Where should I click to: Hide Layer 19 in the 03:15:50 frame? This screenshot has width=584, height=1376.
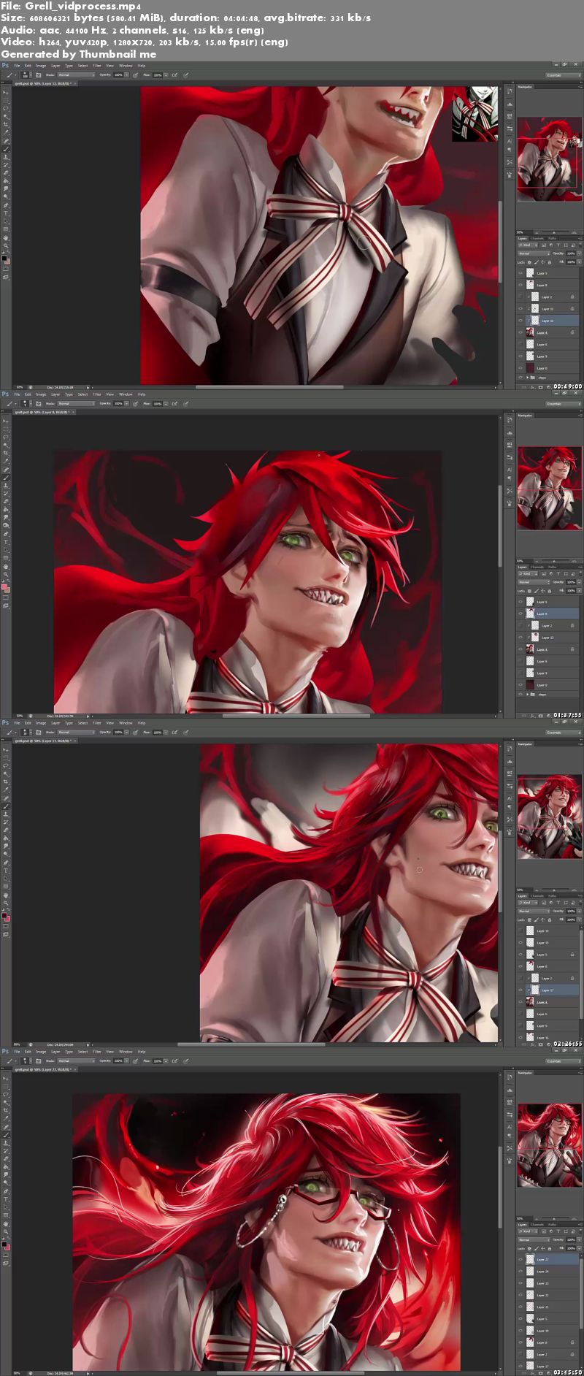coord(520,1331)
